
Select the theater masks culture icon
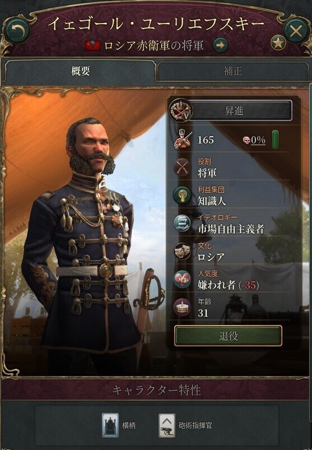coord(183,251)
